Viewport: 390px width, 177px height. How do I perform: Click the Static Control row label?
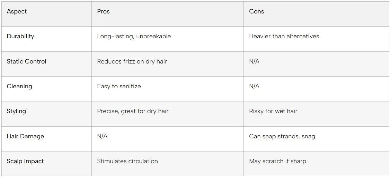26,61
